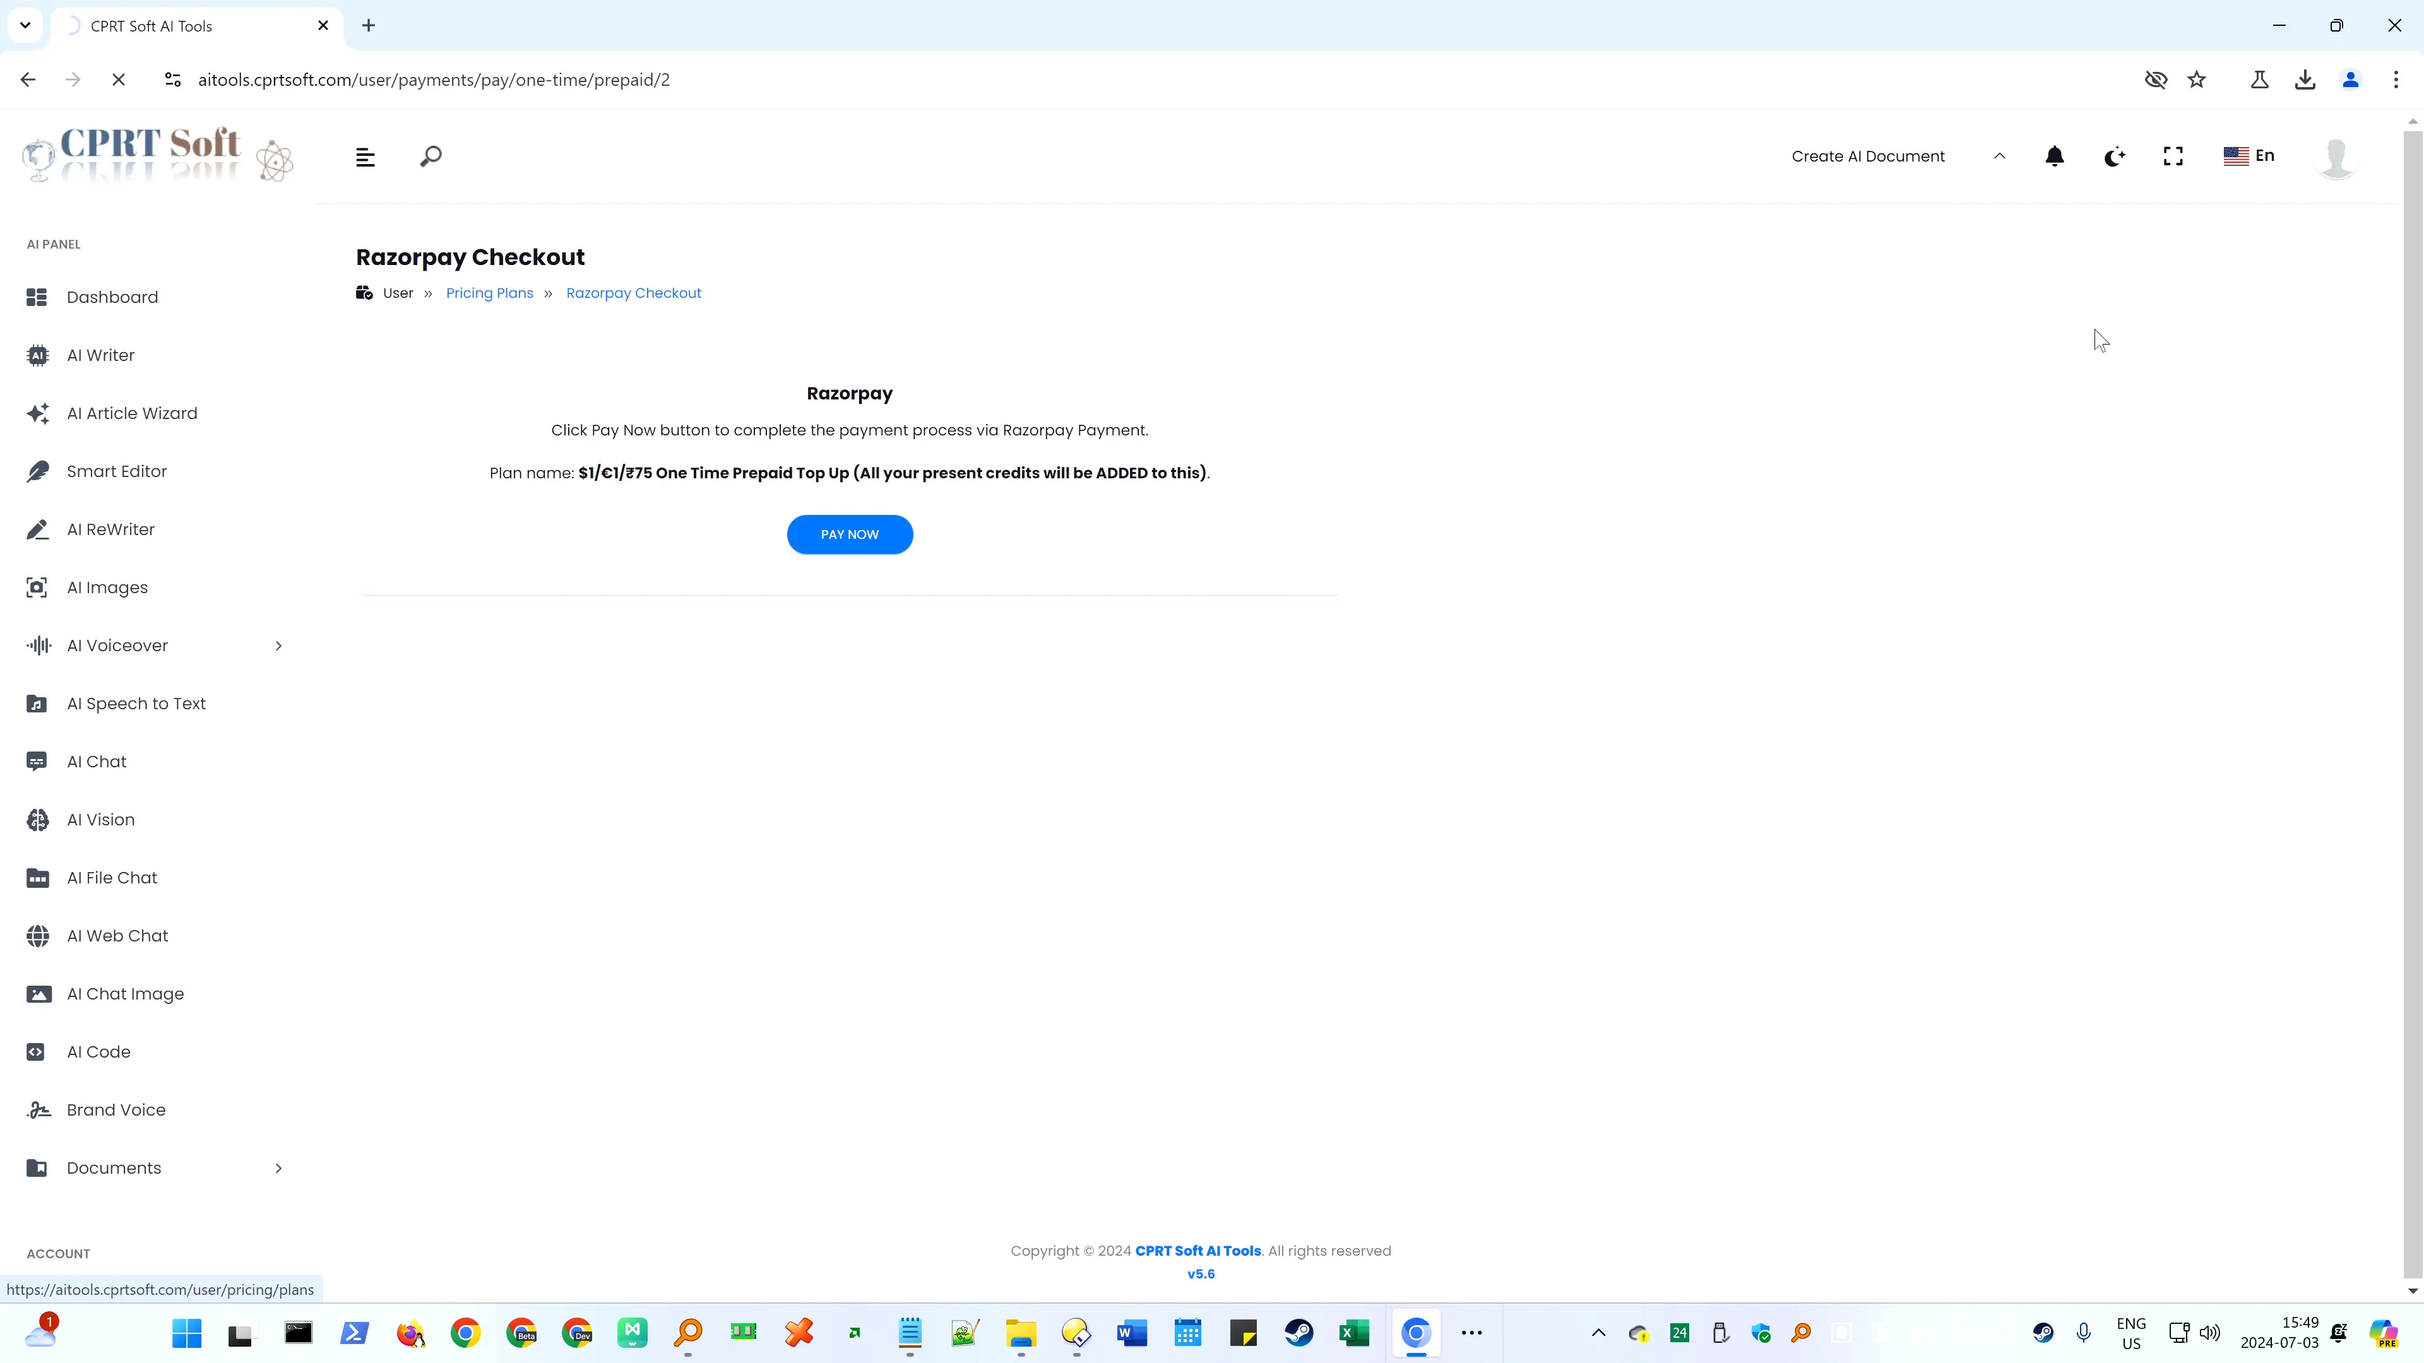The height and width of the screenshot is (1363, 2424).
Task: Go to Dashboard in the sidebar
Action: (x=112, y=297)
